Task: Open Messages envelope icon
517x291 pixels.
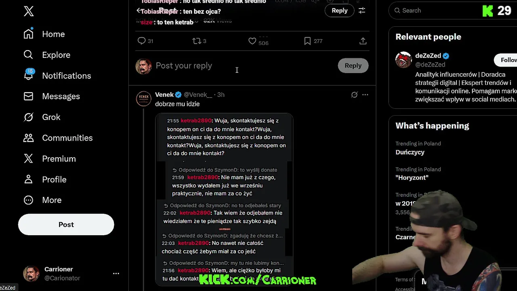Action: click(52, 96)
